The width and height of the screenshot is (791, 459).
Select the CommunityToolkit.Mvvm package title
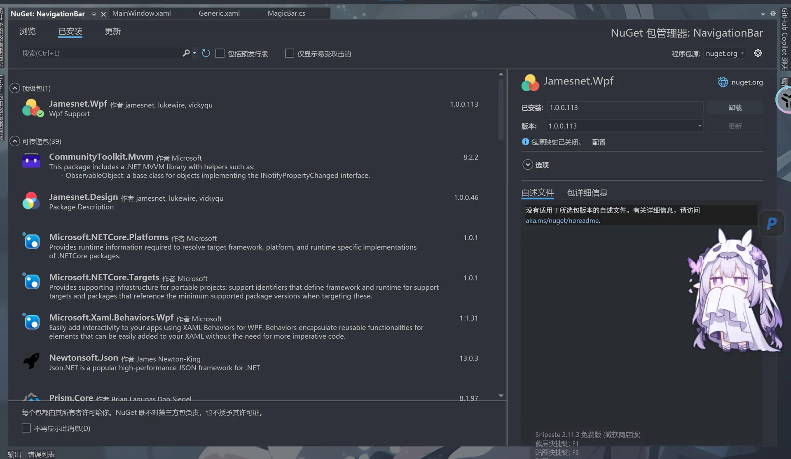(101, 157)
